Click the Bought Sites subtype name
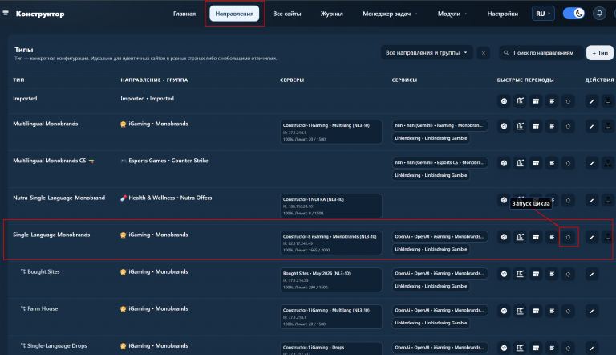 point(43,271)
